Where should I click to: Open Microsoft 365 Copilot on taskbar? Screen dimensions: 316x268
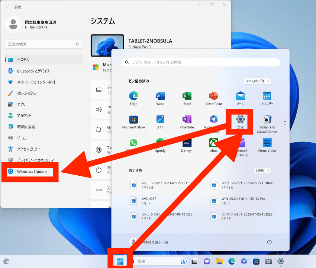pyautogui.click(x=244, y=261)
